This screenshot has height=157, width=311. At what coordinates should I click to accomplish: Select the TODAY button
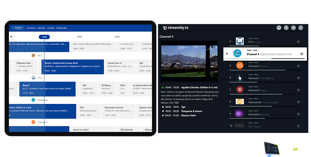(18, 28)
